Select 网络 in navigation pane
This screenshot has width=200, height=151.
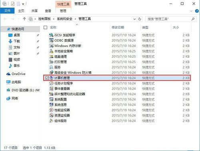(x=15, y=99)
